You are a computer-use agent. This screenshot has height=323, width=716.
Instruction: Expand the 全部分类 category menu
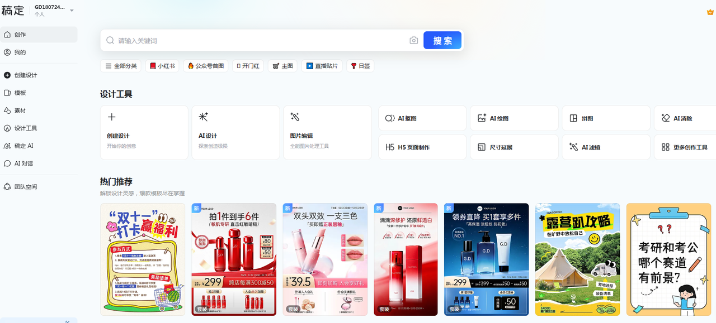[x=121, y=66]
